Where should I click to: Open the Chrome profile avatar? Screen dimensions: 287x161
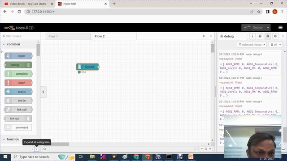(x=275, y=12)
